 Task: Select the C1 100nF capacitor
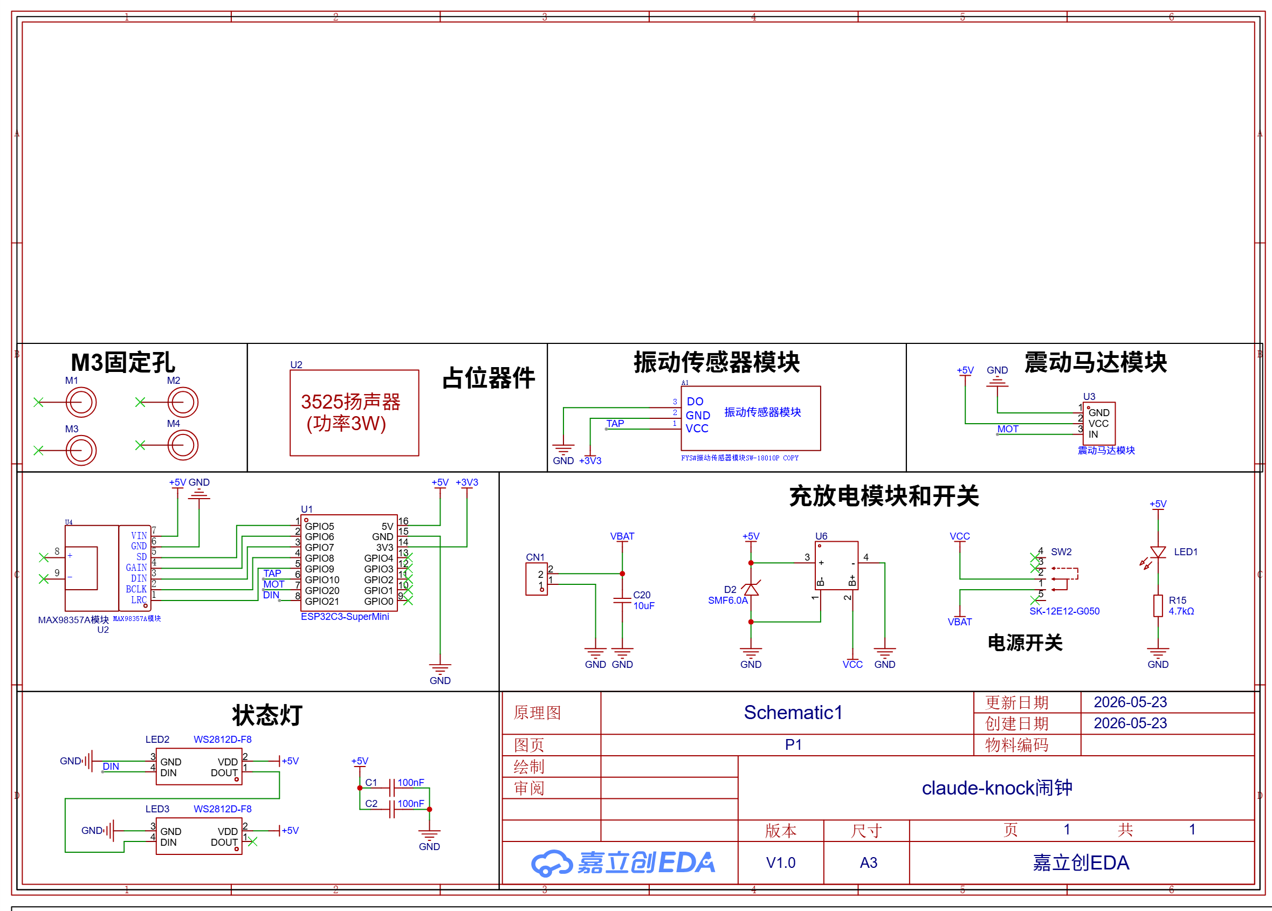click(x=391, y=788)
